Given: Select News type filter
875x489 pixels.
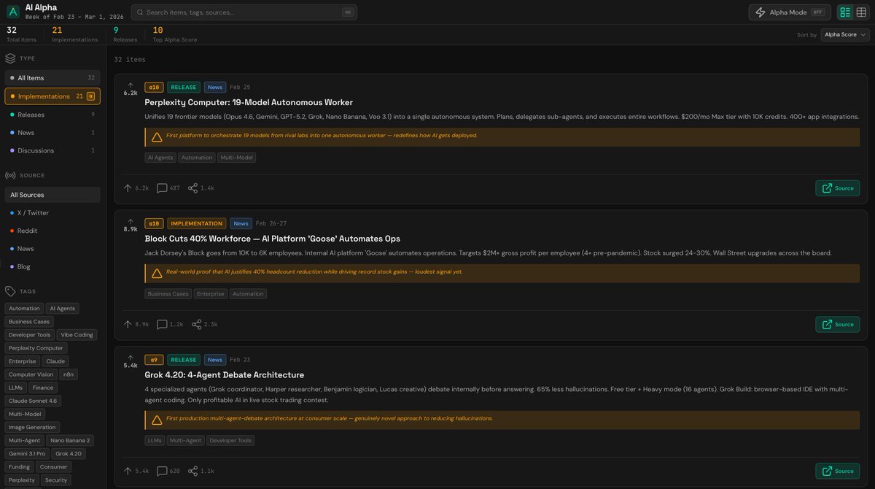Looking at the screenshot, I should pyautogui.click(x=52, y=133).
